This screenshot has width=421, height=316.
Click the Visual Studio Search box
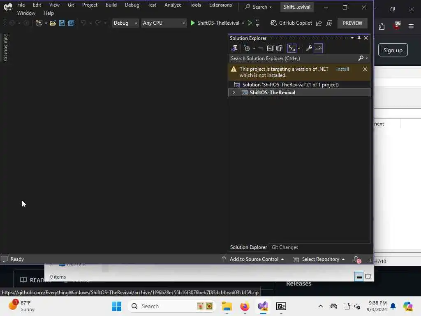point(258,7)
